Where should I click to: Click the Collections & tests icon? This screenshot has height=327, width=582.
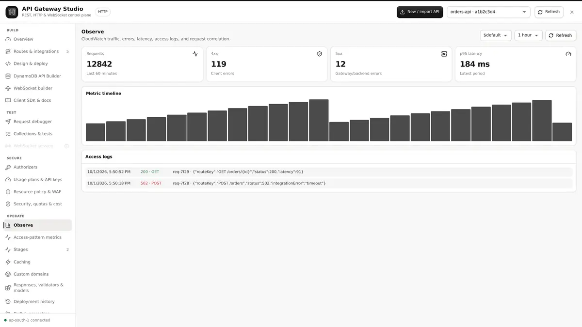pyautogui.click(x=8, y=134)
